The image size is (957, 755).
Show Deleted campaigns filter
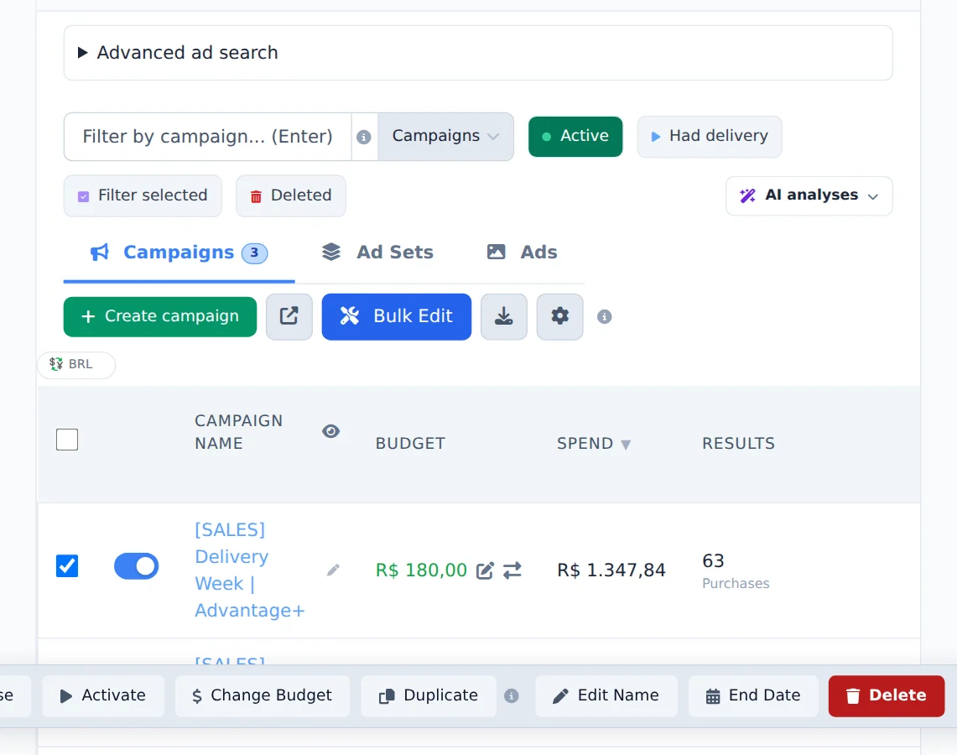(290, 195)
